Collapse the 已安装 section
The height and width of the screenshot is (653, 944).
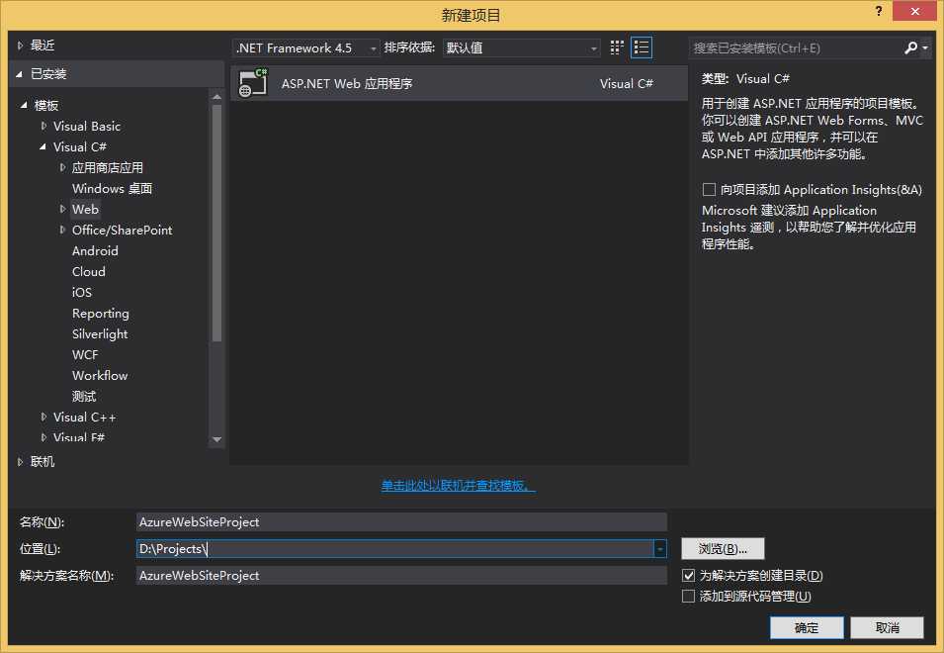(19, 74)
